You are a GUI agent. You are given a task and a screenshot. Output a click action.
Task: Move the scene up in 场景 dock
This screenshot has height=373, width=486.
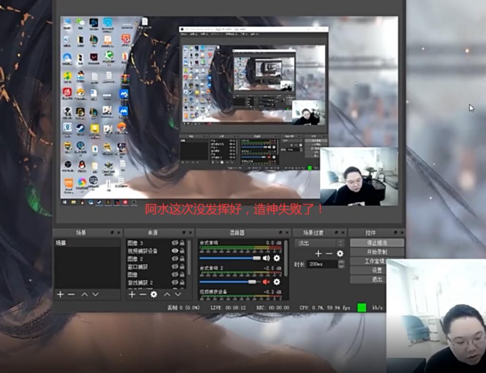coord(84,294)
